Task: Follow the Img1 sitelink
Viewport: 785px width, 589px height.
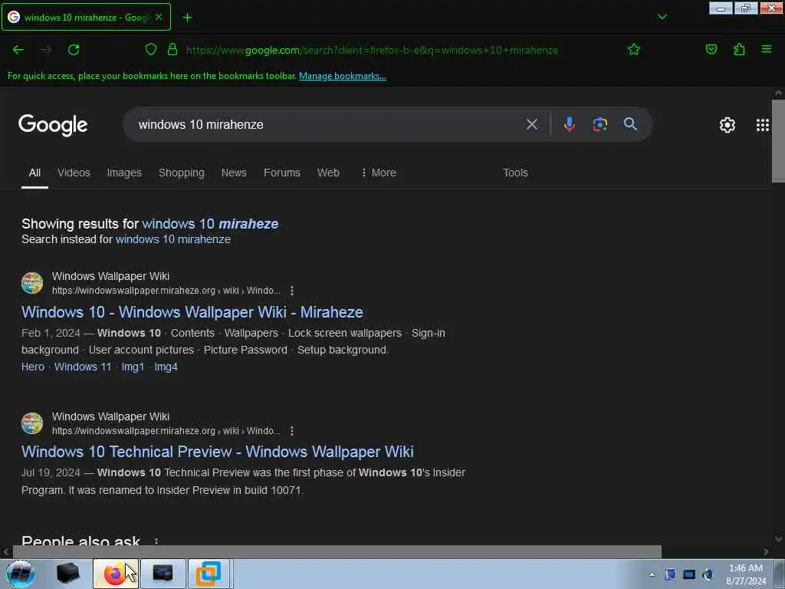Action: click(133, 367)
